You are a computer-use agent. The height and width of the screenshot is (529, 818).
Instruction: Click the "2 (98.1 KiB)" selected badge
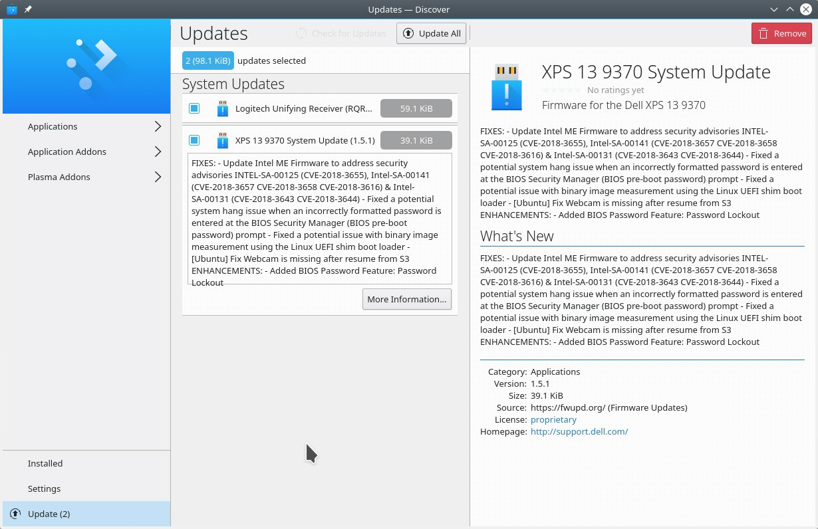click(x=208, y=60)
